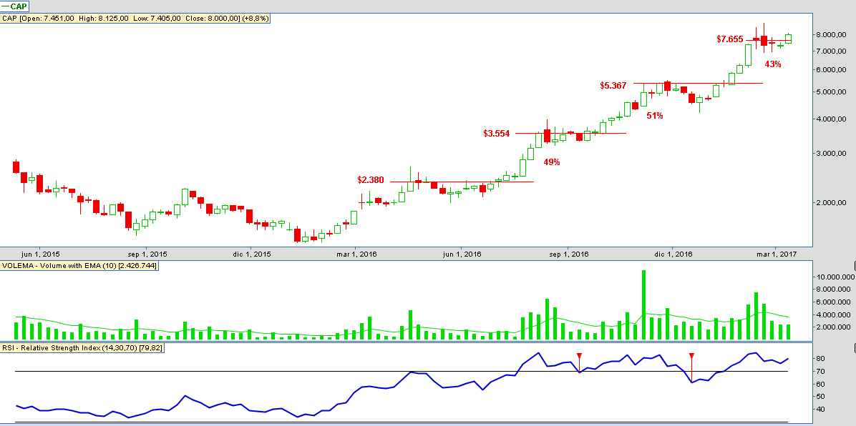Click the 4.000,00 price axis label
Screen dimensions: 856x426
(831, 119)
